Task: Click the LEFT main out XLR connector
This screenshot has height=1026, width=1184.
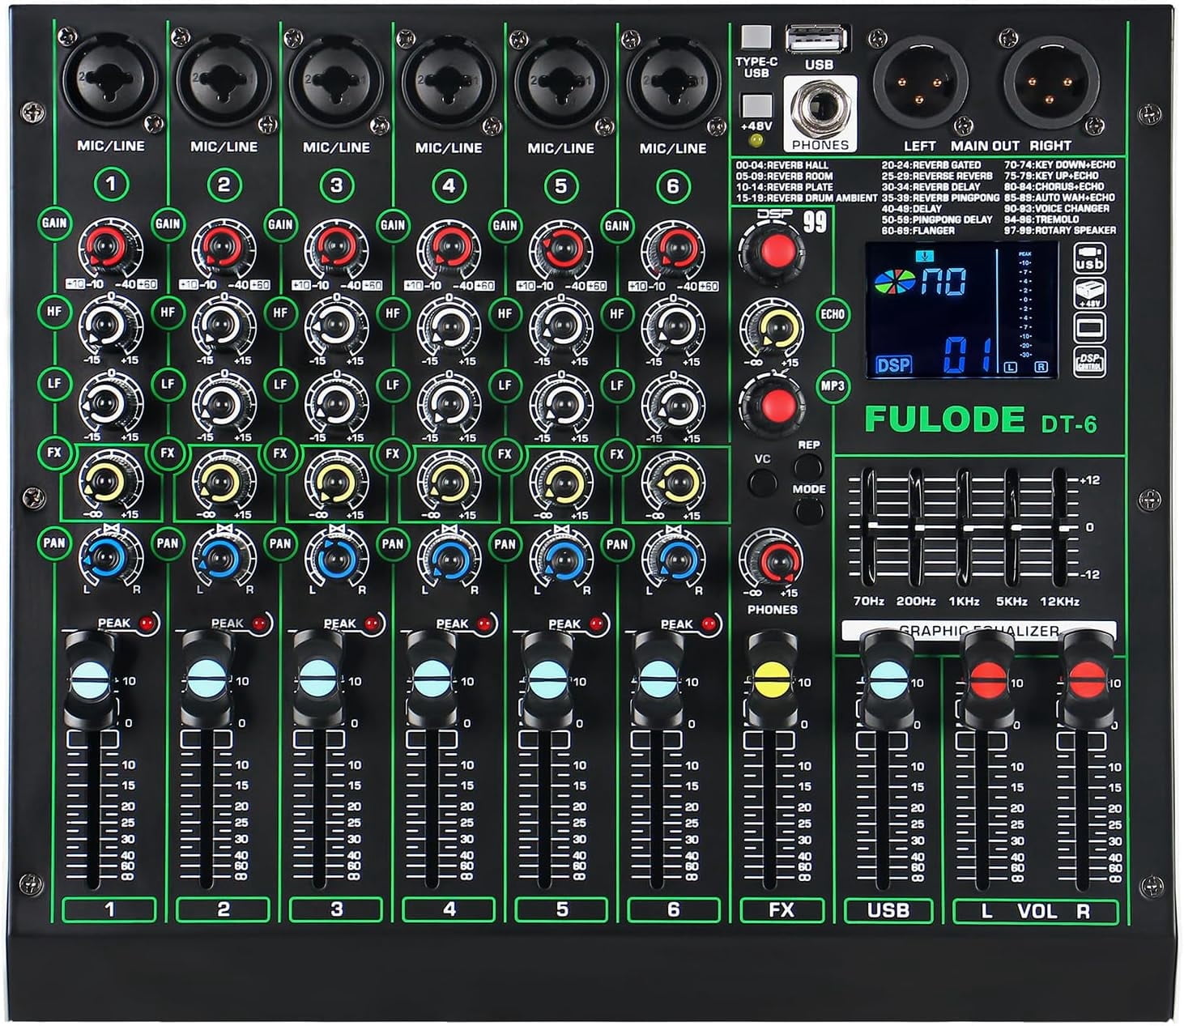Action: pos(921,84)
